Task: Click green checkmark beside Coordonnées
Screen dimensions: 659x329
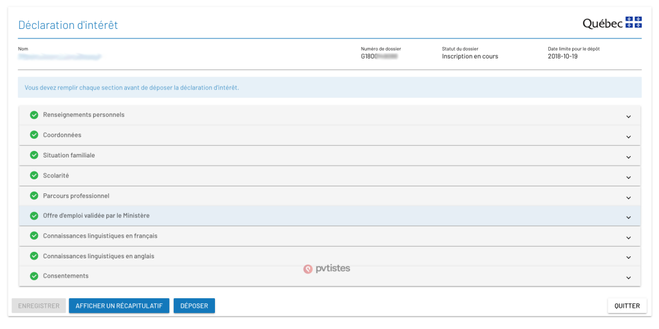Action: coord(34,135)
